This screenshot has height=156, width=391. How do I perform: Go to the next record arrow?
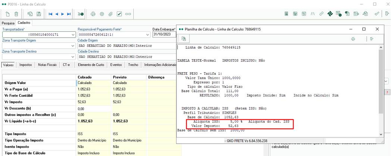[63, 14]
